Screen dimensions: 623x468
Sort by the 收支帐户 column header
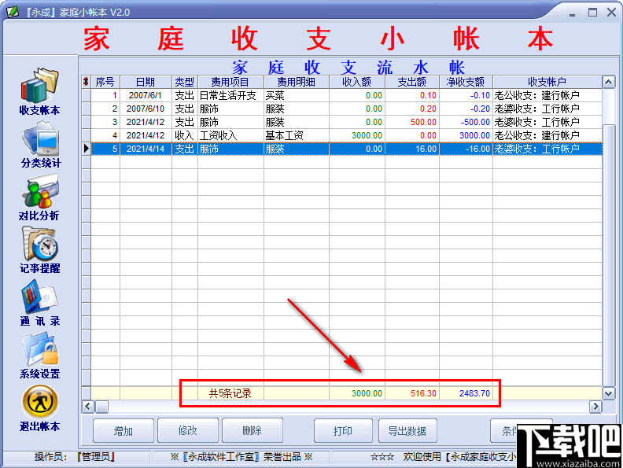pos(547,82)
